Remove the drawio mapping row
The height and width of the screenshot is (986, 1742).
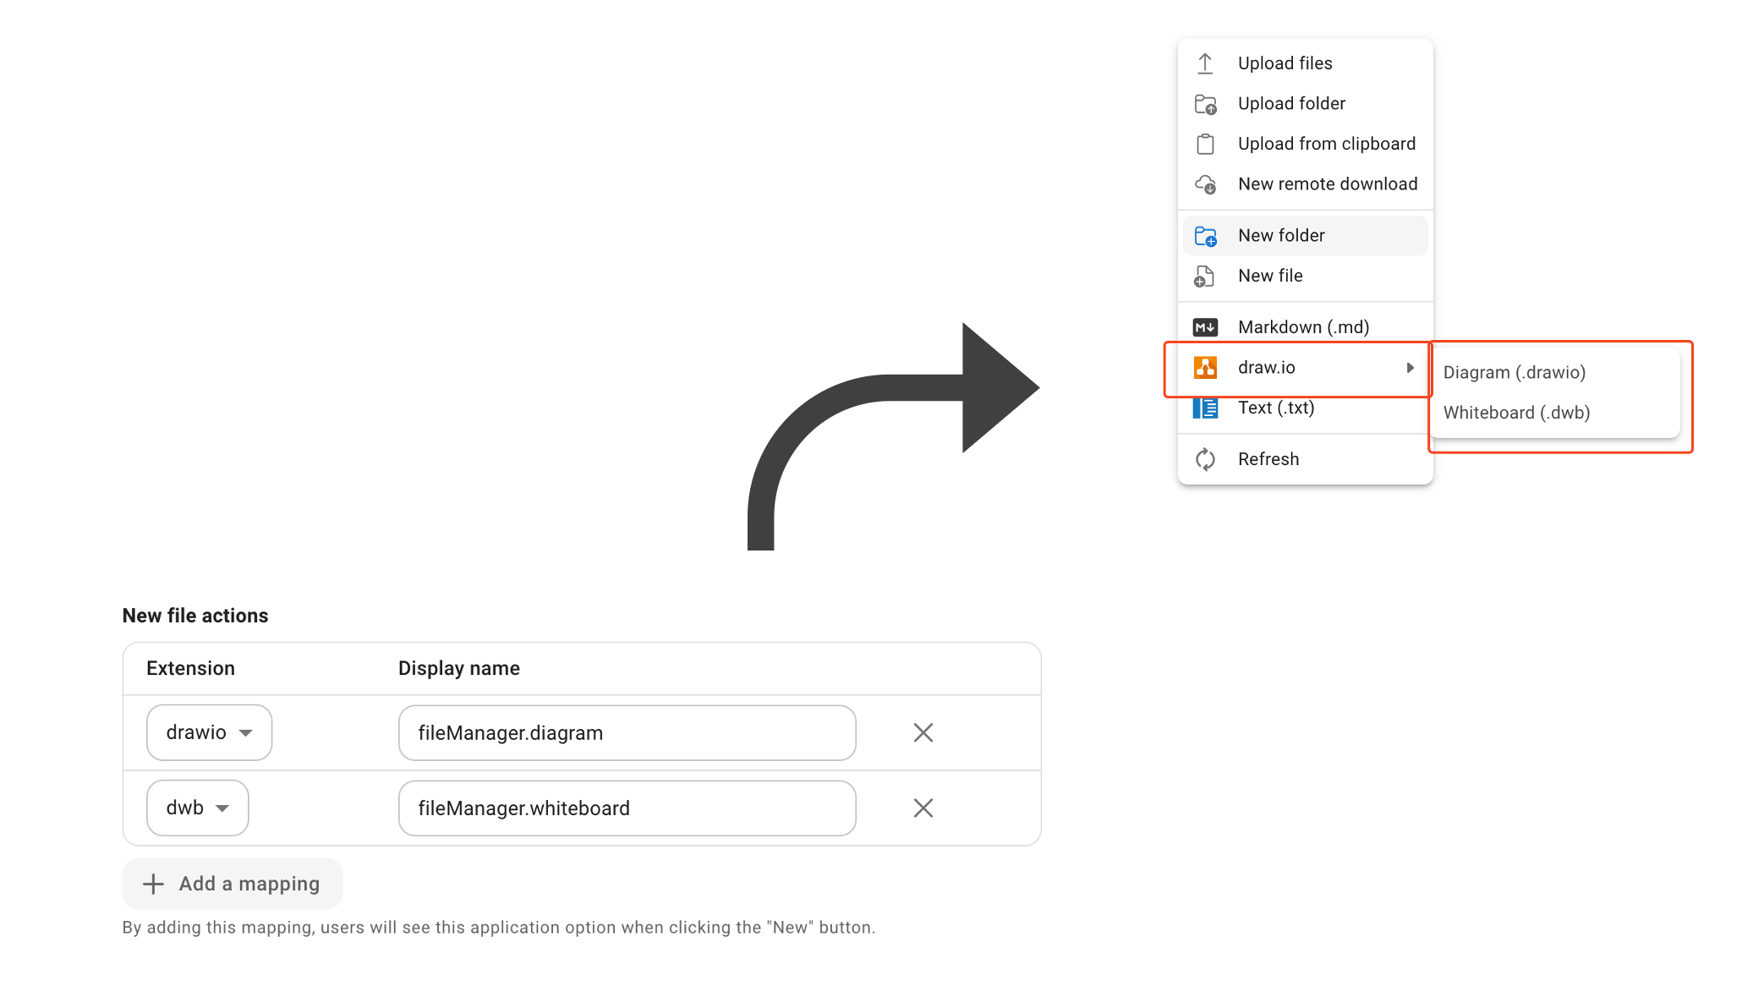(923, 732)
